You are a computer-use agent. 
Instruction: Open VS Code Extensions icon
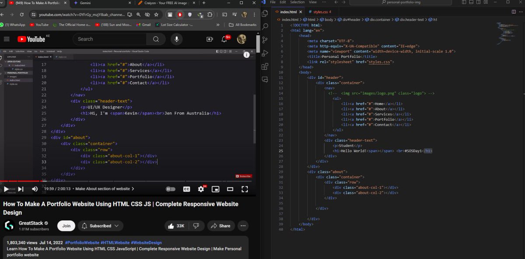point(265,66)
